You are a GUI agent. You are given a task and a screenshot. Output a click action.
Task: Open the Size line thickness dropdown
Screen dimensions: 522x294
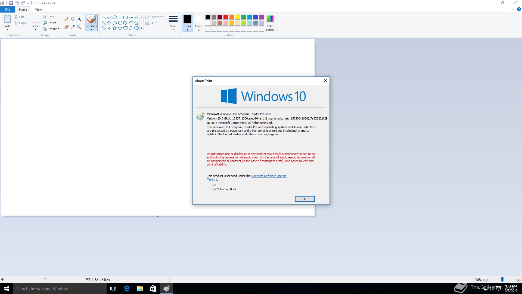coord(173,23)
